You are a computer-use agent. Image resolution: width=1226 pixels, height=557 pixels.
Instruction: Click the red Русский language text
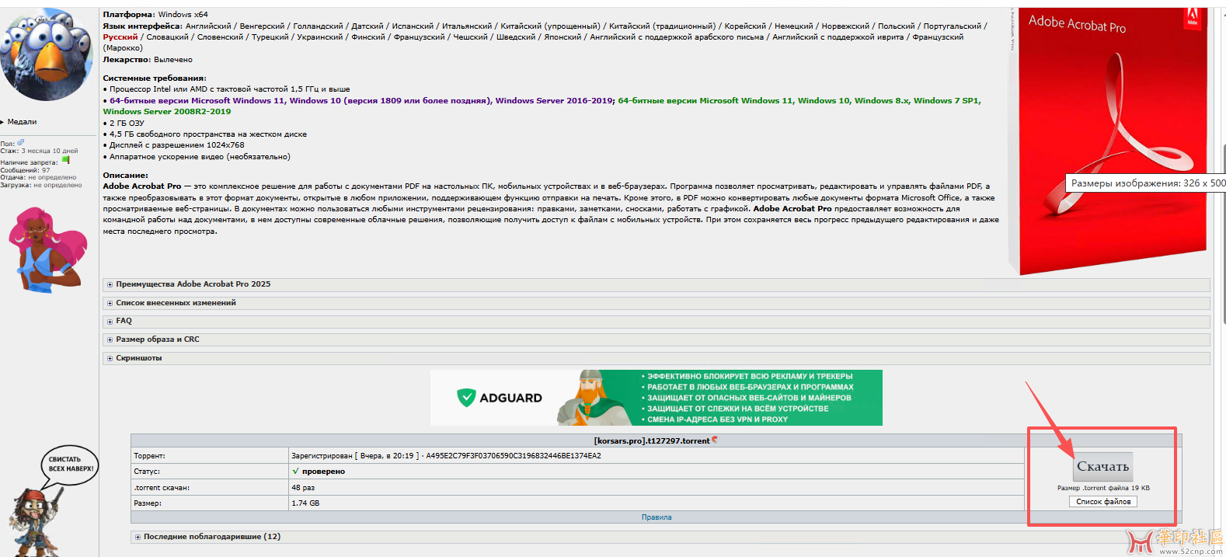(120, 37)
